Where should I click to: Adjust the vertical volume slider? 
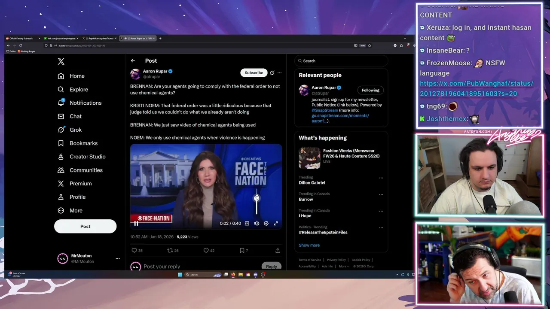257,202
